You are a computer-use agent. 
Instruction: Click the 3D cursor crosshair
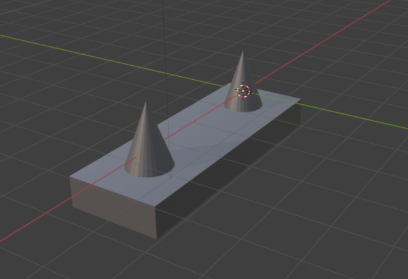pyautogui.click(x=243, y=91)
